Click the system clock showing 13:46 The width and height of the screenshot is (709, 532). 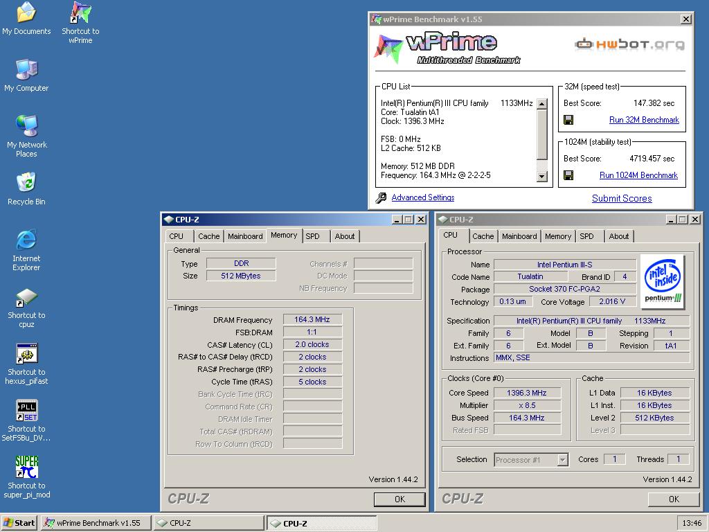[692, 523]
